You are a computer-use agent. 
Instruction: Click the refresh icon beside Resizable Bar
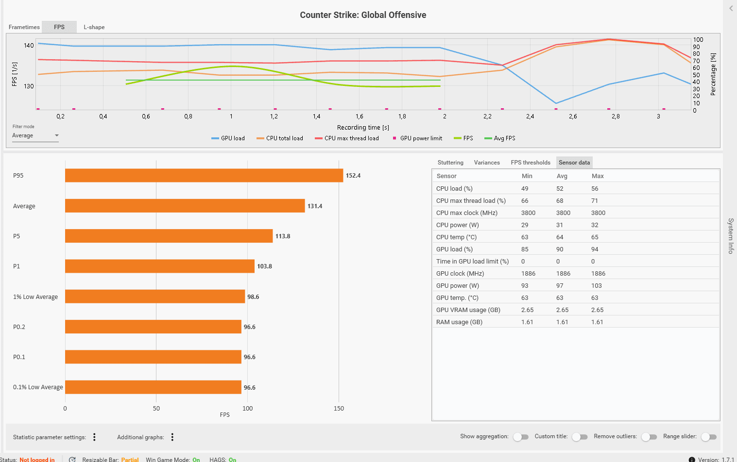[x=72, y=460]
